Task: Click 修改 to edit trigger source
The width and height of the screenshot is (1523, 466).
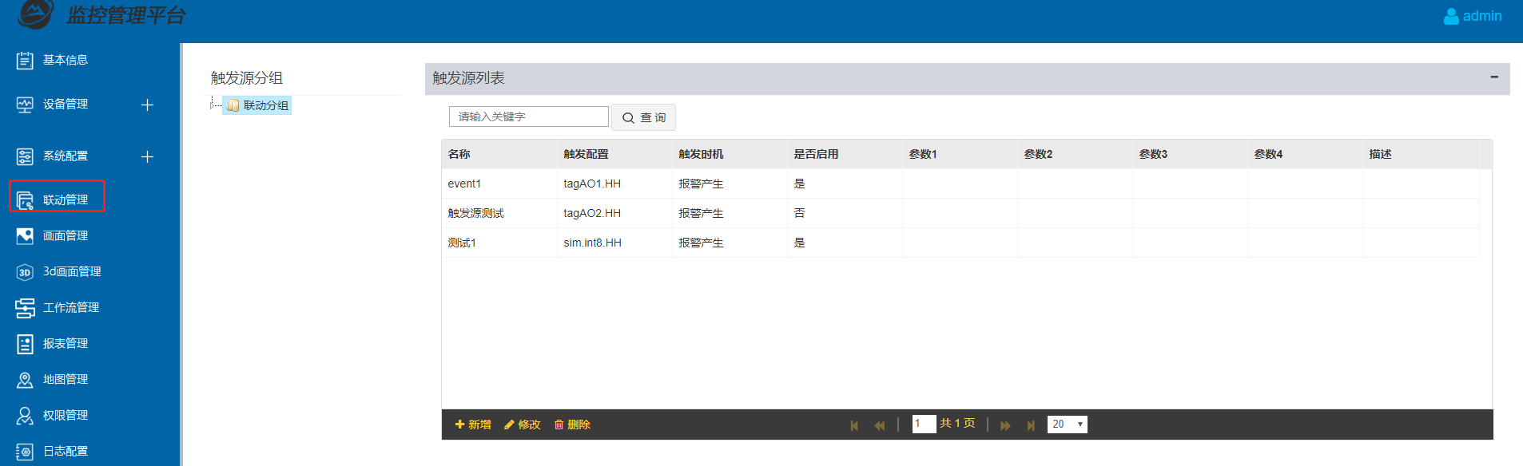Action: (x=523, y=425)
